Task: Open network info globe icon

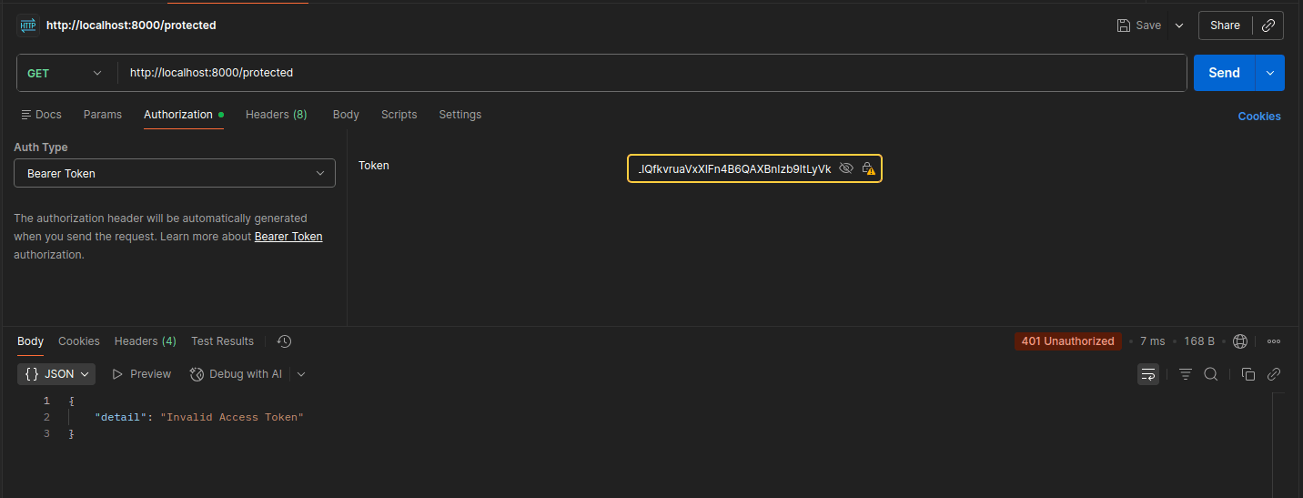Action: click(1240, 341)
